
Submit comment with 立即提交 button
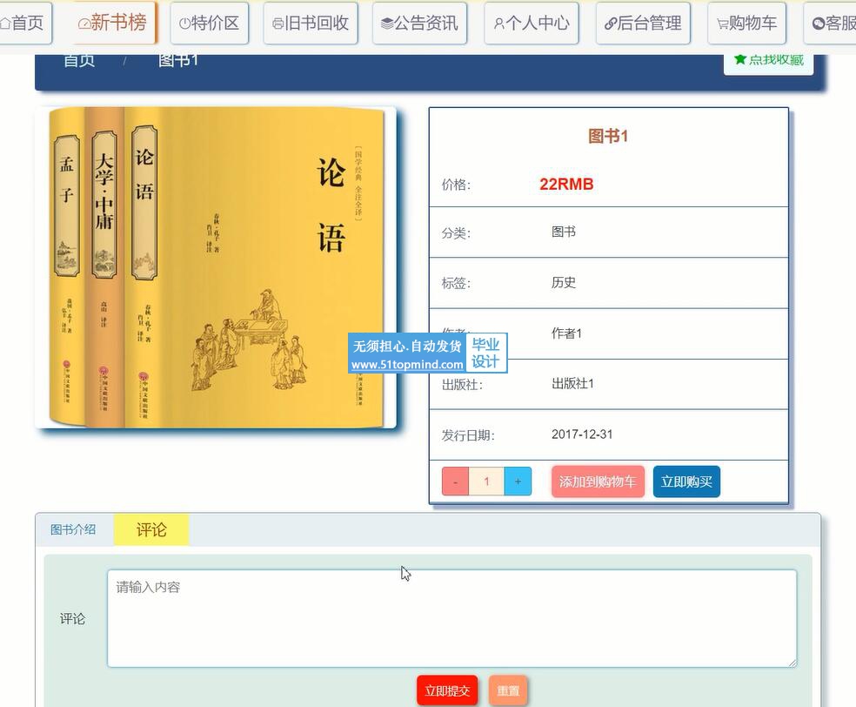[x=447, y=690]
